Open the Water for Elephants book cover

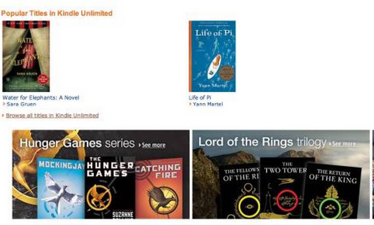[x=26, y=56]
